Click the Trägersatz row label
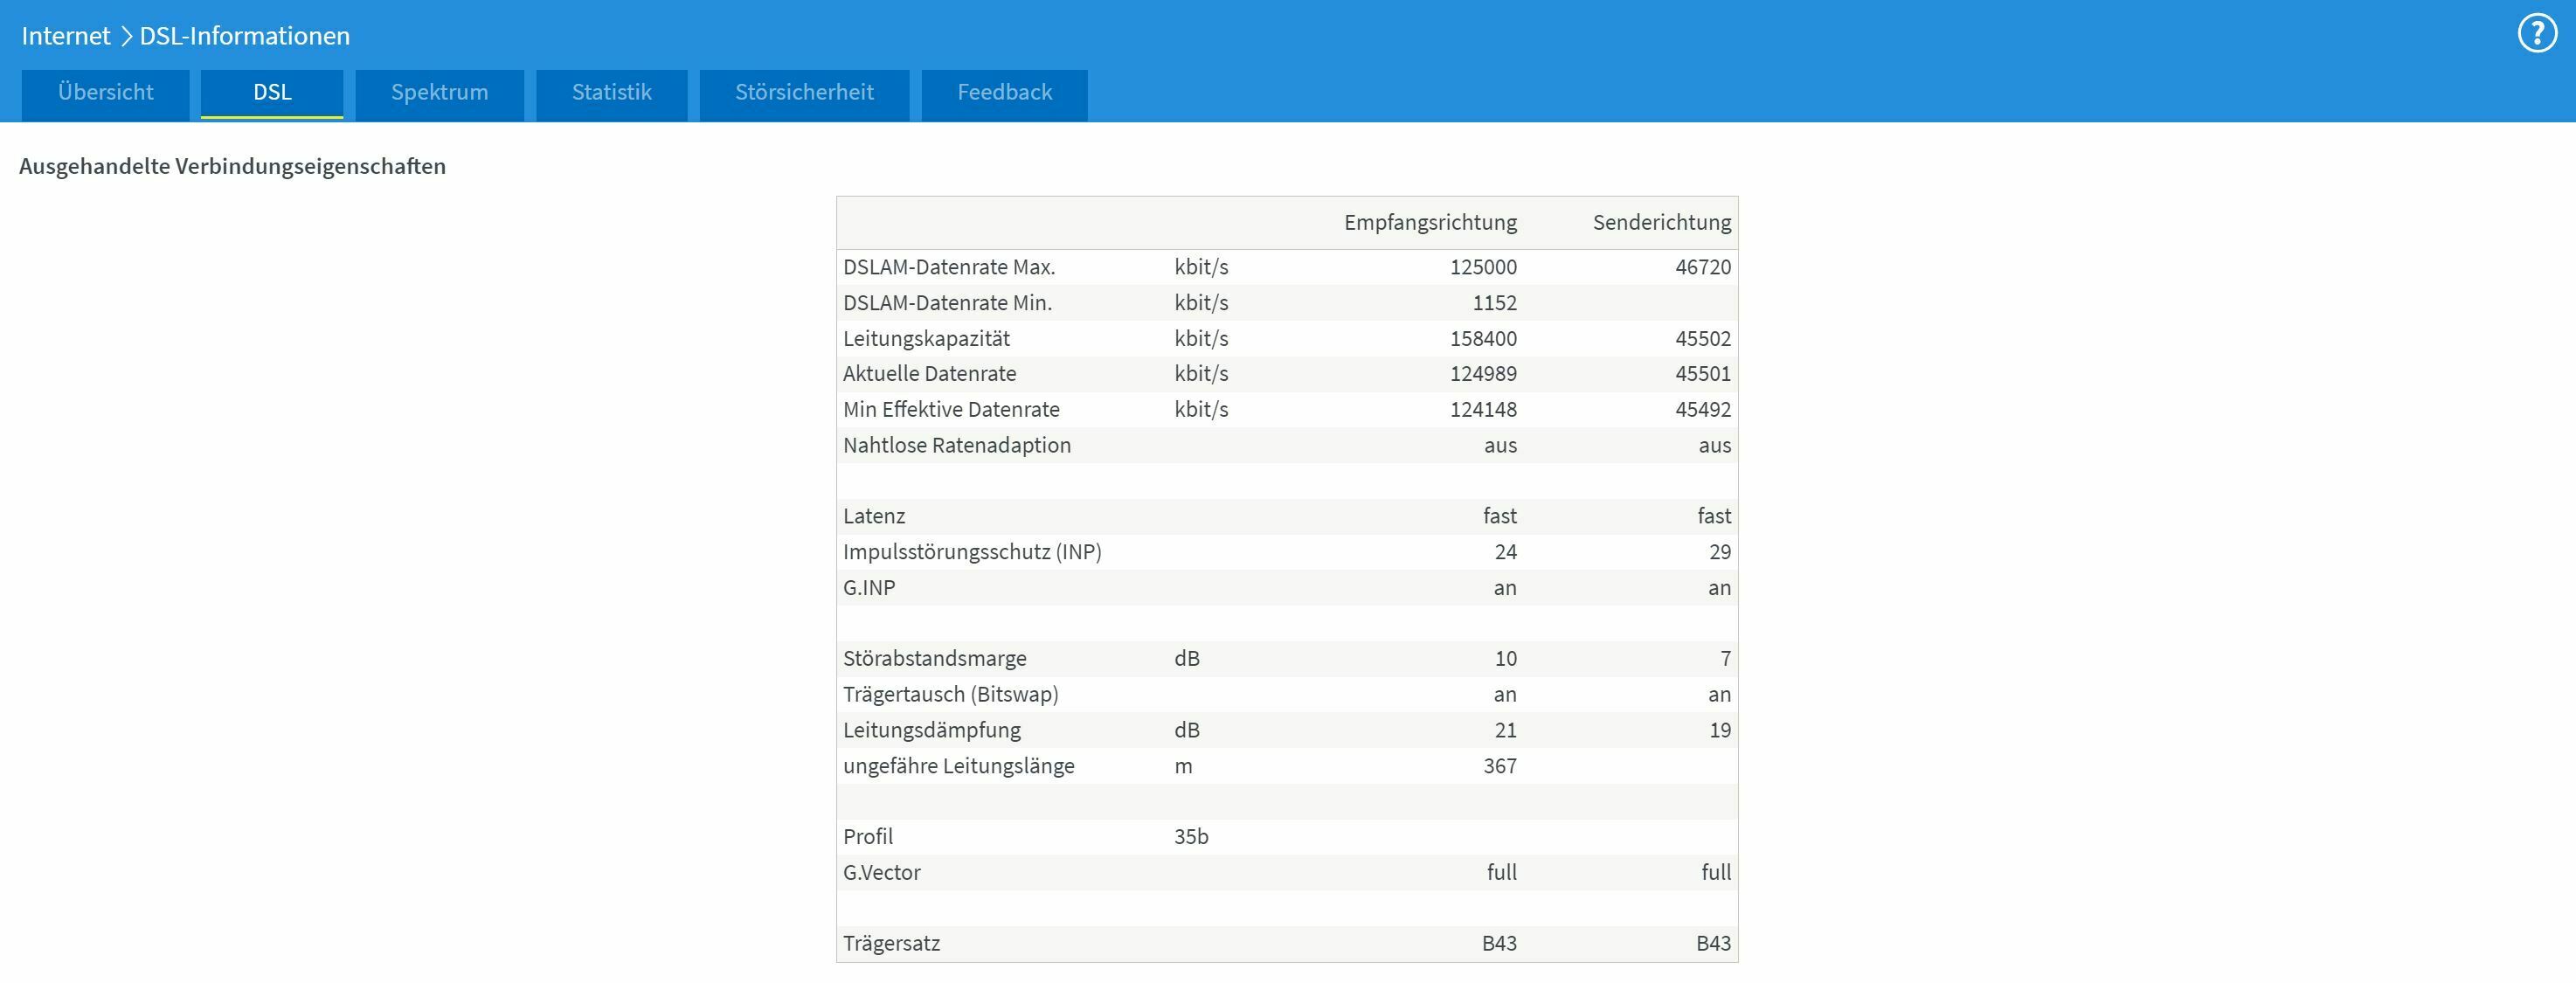Screen dimensions: 2576x983 pos(891,944)
